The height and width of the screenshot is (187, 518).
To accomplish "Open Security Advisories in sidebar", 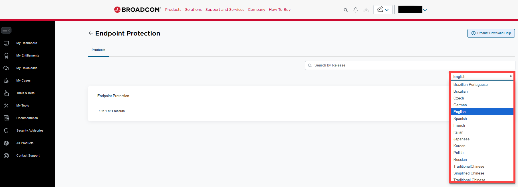I will 30,131.
